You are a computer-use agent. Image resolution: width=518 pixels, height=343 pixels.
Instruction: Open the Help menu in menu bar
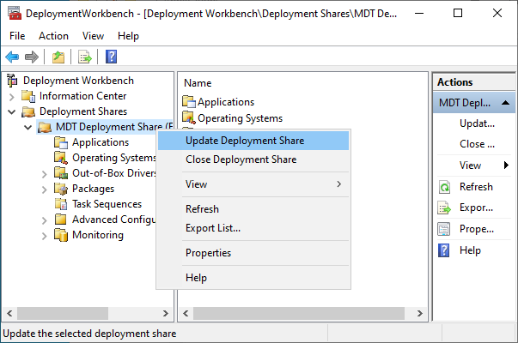coord(128,36)
